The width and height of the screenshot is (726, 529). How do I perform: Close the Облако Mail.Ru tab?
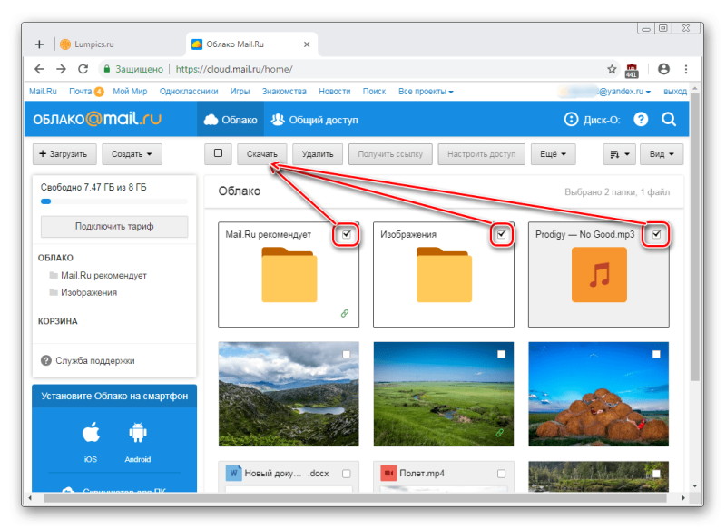click(x=307, y=44)
